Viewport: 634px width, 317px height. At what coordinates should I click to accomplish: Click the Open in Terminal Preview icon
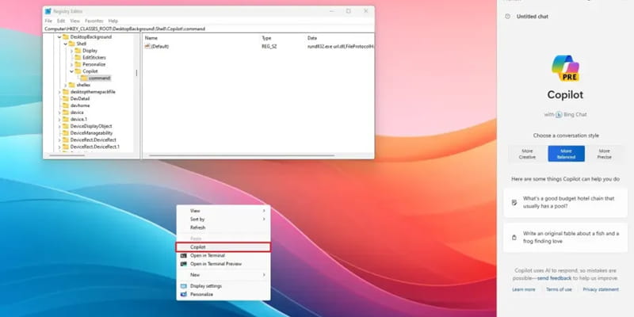pyautogui.click(x=184, y=264)
